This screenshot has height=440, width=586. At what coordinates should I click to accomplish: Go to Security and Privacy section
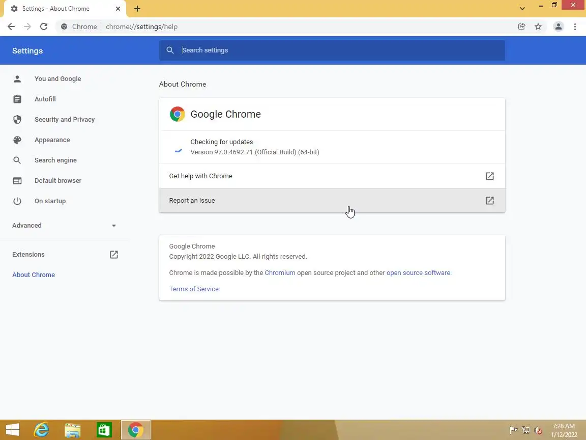64,119
